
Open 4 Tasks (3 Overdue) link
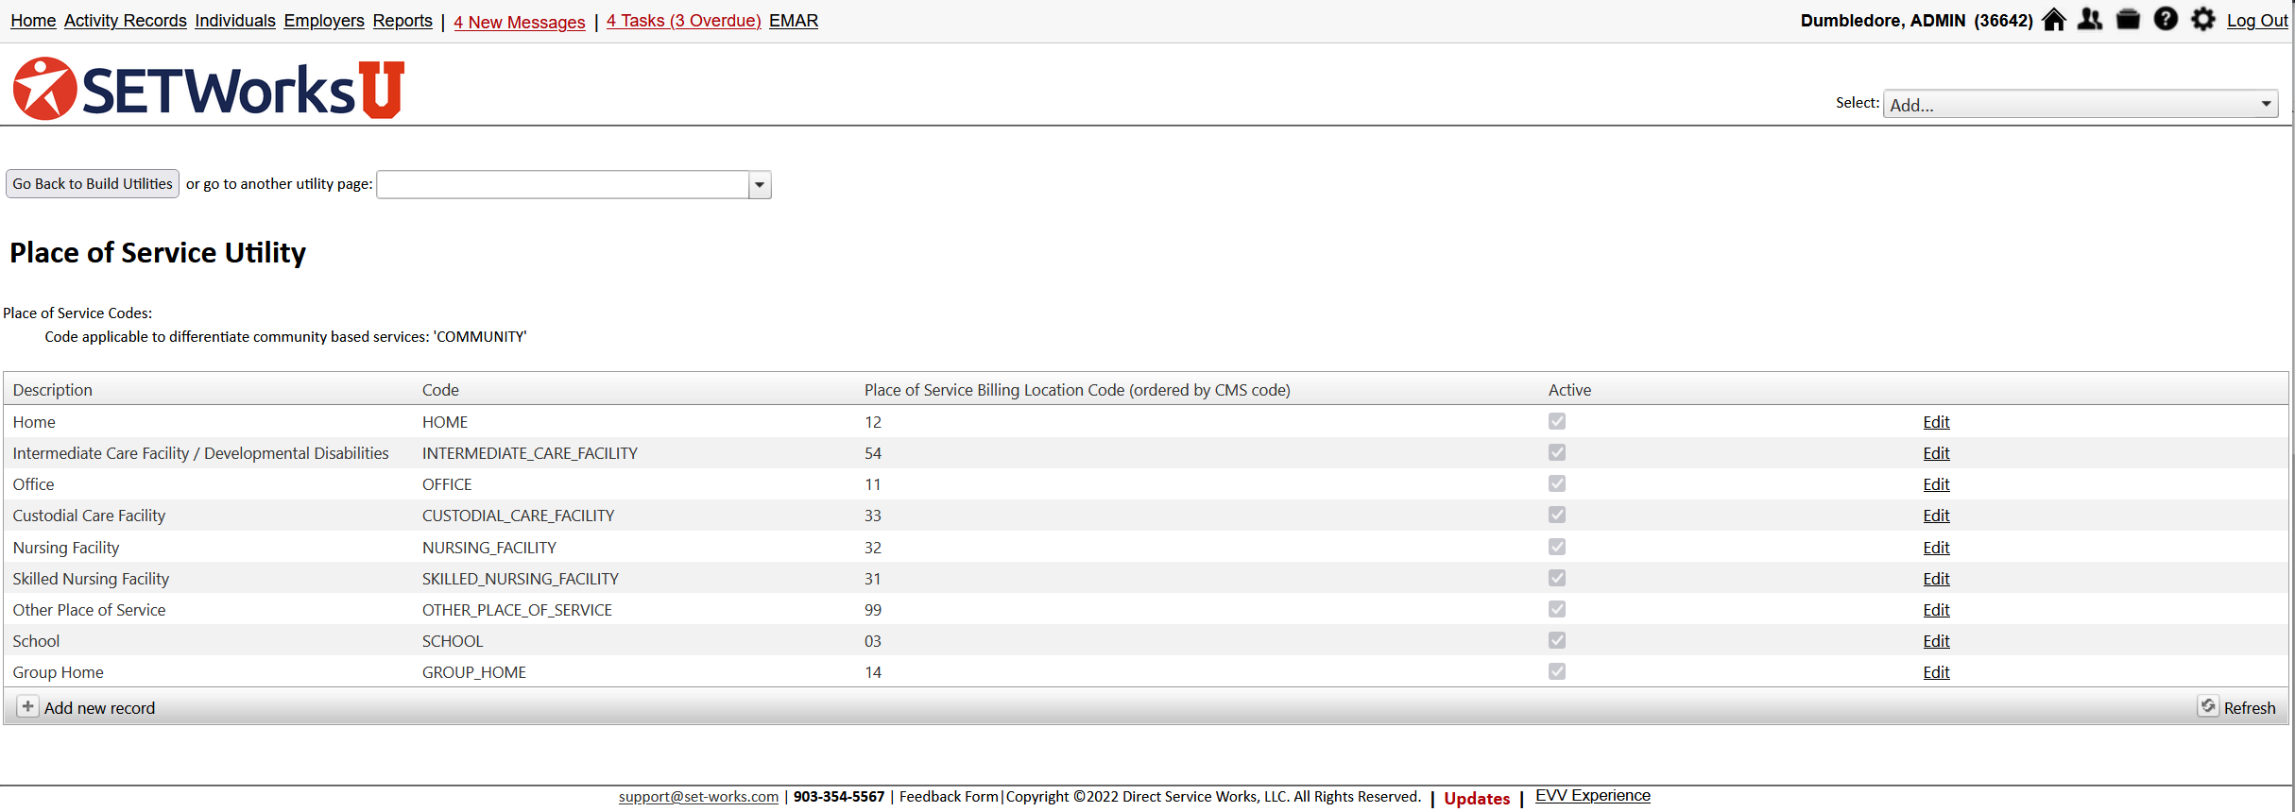[x=684, y=21]
